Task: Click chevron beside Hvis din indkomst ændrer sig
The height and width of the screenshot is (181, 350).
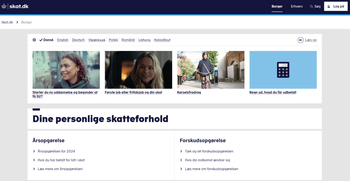Action: pyautogui.click(x=181, y=160)
